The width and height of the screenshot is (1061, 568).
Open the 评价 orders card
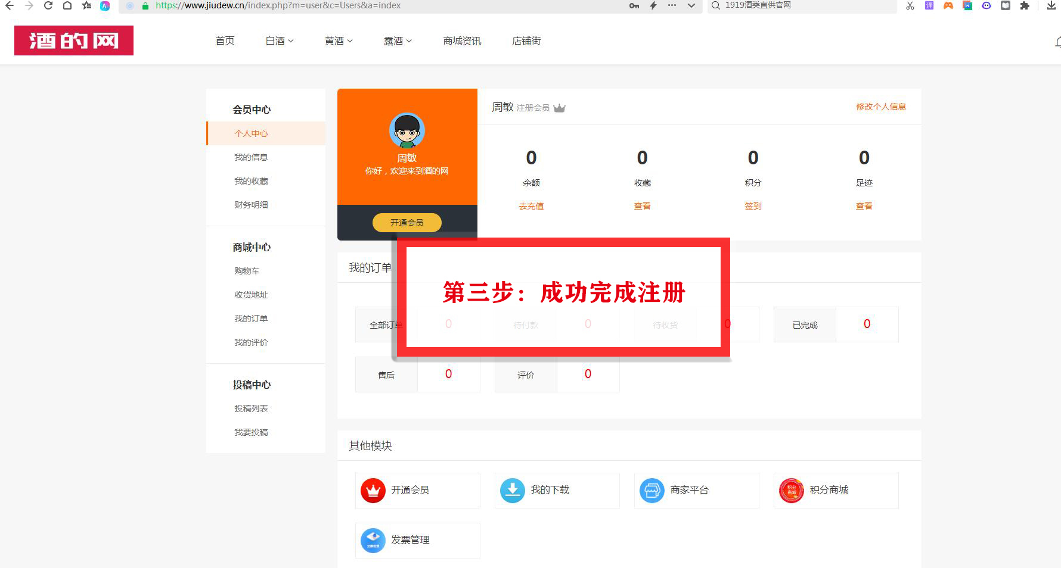click(x=557, y=374)
